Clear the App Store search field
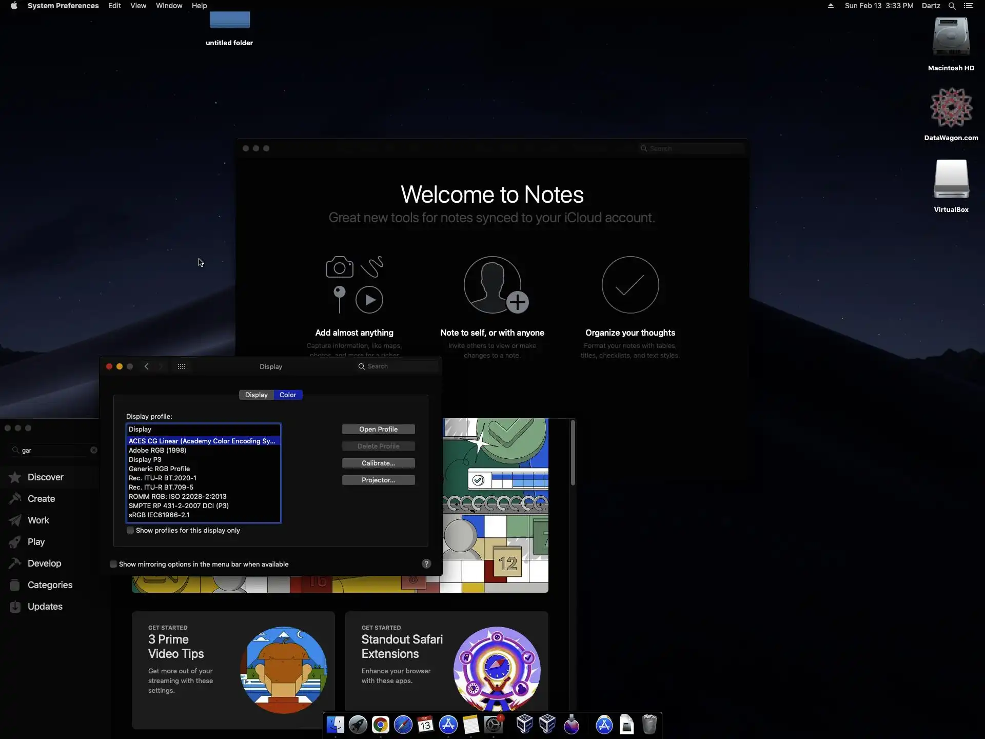This screenshot has height=739, width=985. (94, 450)
